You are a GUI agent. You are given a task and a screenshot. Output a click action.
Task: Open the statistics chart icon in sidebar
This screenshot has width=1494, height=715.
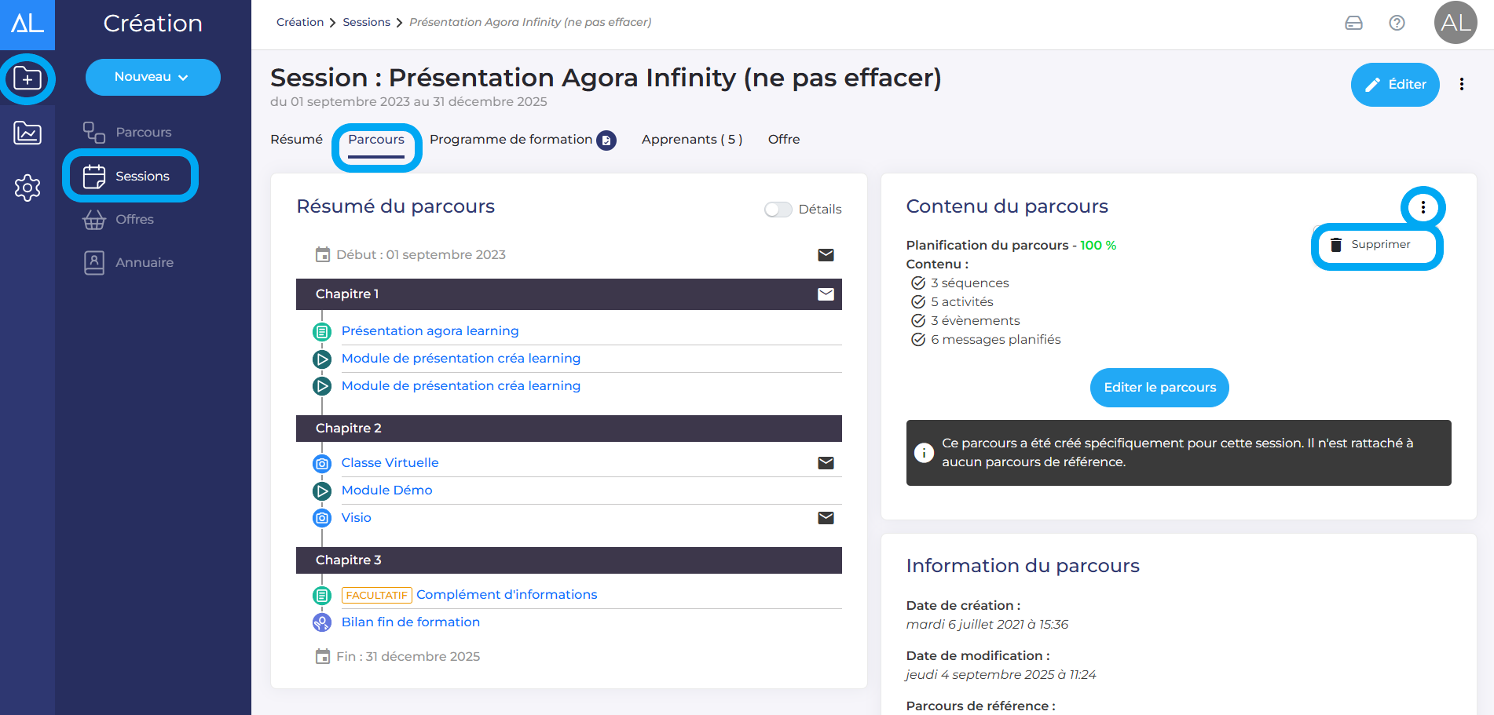[27, 133]
